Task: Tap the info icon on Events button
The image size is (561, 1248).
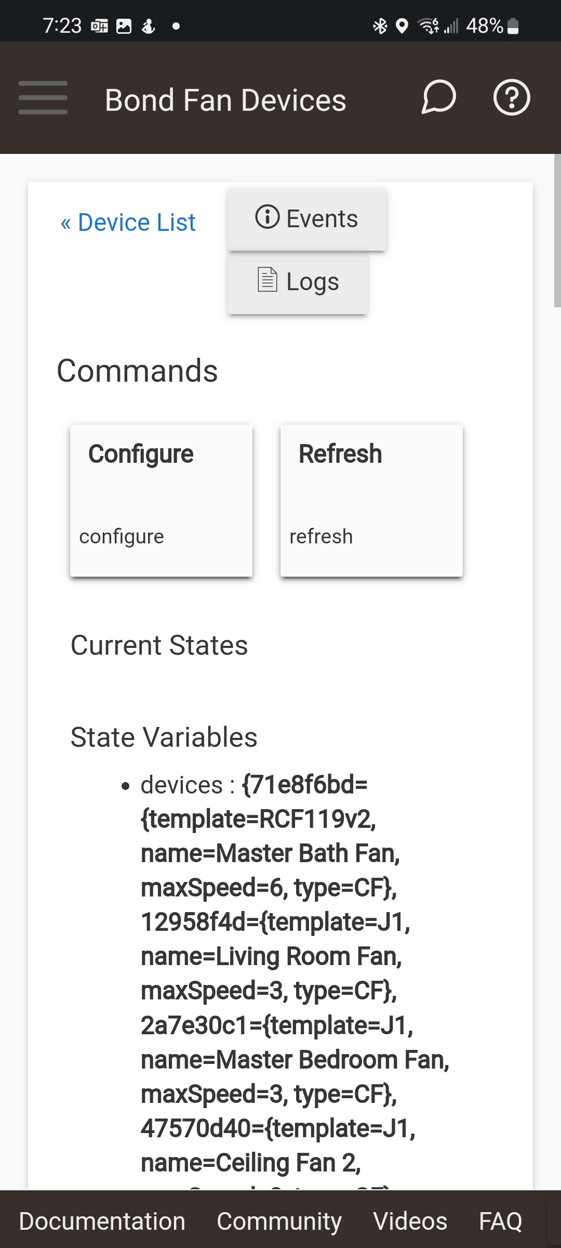Action: pos(268,217)
